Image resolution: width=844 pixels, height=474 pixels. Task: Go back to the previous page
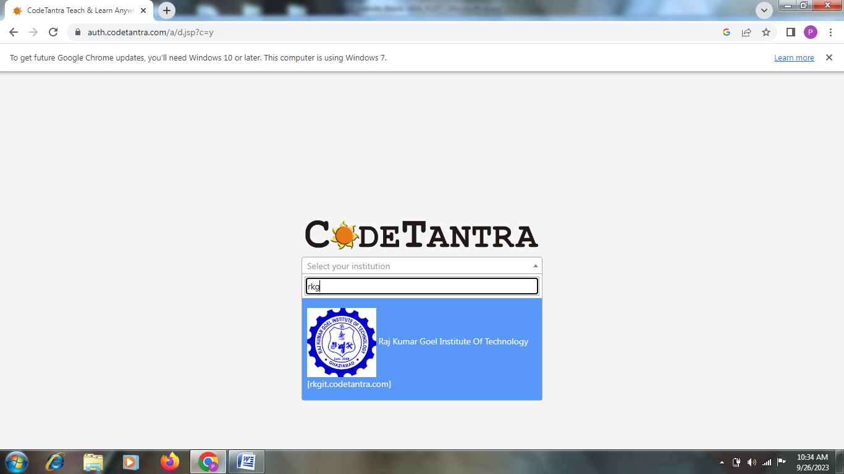point(14,32)
